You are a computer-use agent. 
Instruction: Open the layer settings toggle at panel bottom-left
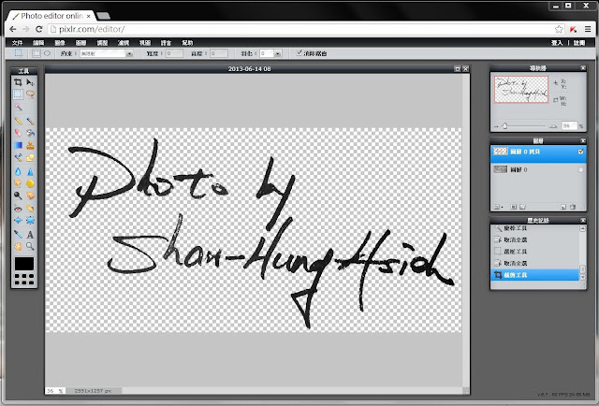pos(499,207)
